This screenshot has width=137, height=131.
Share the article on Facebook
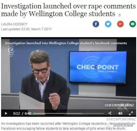coord(96,24)
